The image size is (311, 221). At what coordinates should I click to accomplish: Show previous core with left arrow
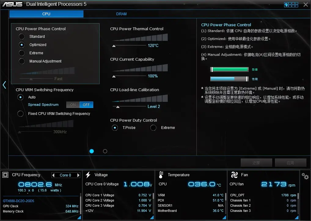tap(53, 175)
